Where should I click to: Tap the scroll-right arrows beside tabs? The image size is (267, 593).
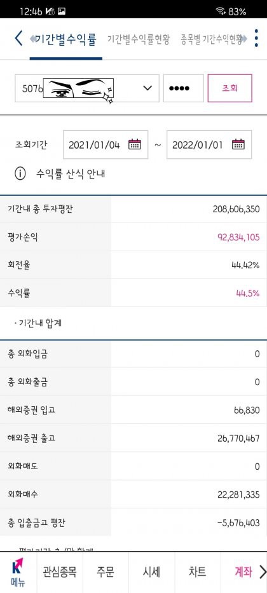click(x=244, y=39)
